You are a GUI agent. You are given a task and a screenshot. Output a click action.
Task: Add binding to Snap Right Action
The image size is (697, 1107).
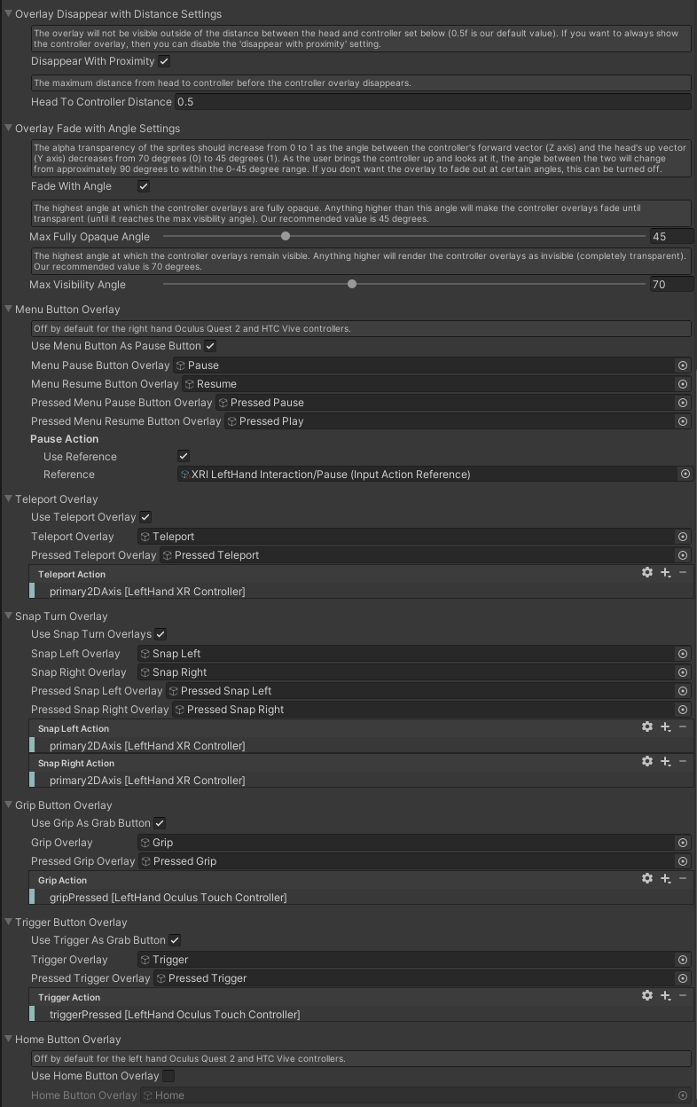(x=666, y=762)
